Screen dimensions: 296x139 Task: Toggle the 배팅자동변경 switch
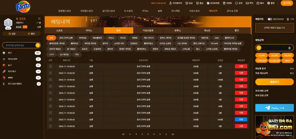pos(270,19)
